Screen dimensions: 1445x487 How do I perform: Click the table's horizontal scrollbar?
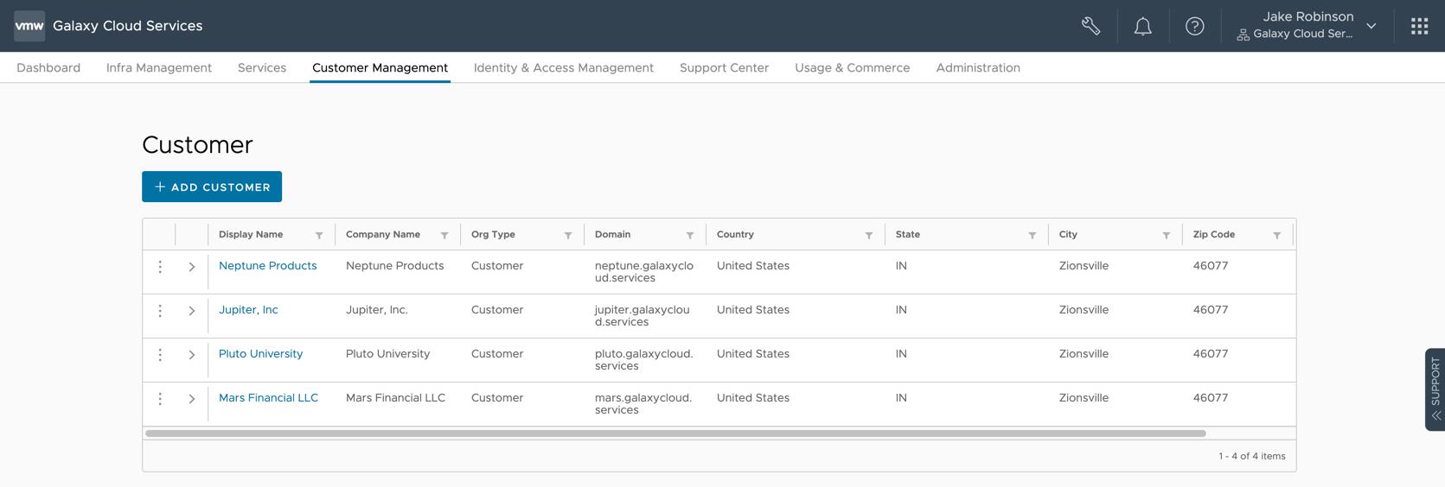pos(675,433)
